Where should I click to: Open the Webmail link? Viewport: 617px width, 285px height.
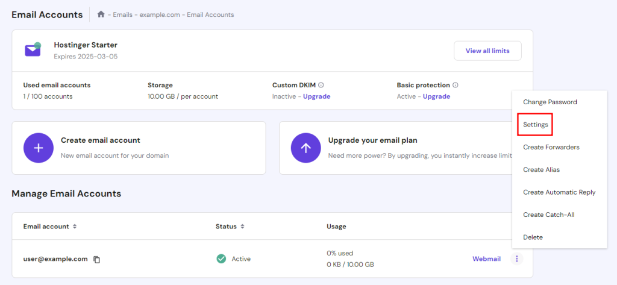coord(486,258)
